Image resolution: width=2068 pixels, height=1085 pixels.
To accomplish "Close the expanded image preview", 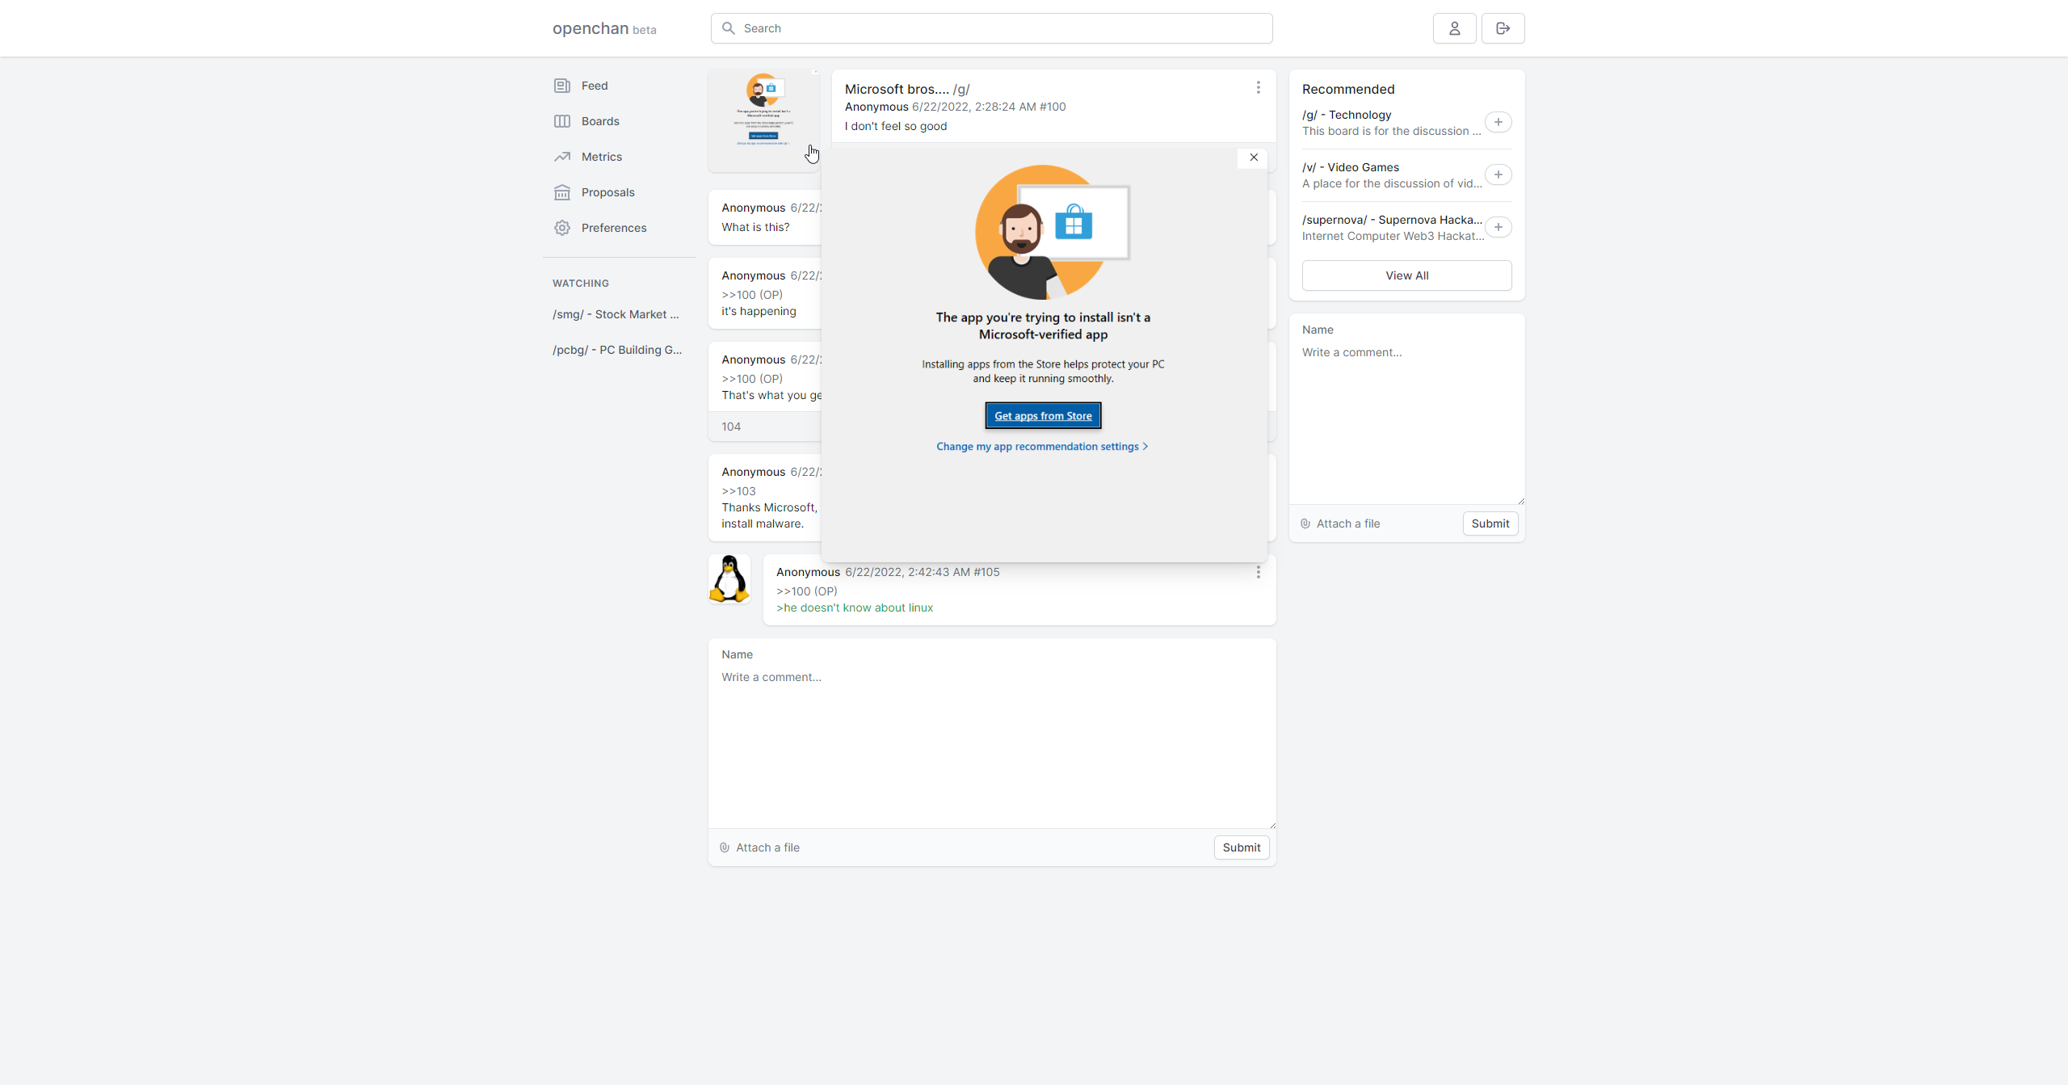I will [x=1253, y=158].
